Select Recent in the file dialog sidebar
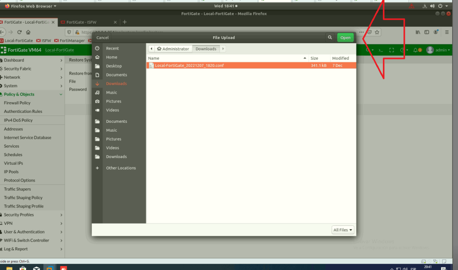The height and width of the screenshot is (270, 458). [x=112, y=48]
